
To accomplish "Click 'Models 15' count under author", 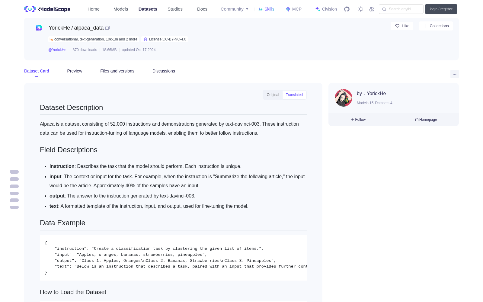I will (365, 103).
